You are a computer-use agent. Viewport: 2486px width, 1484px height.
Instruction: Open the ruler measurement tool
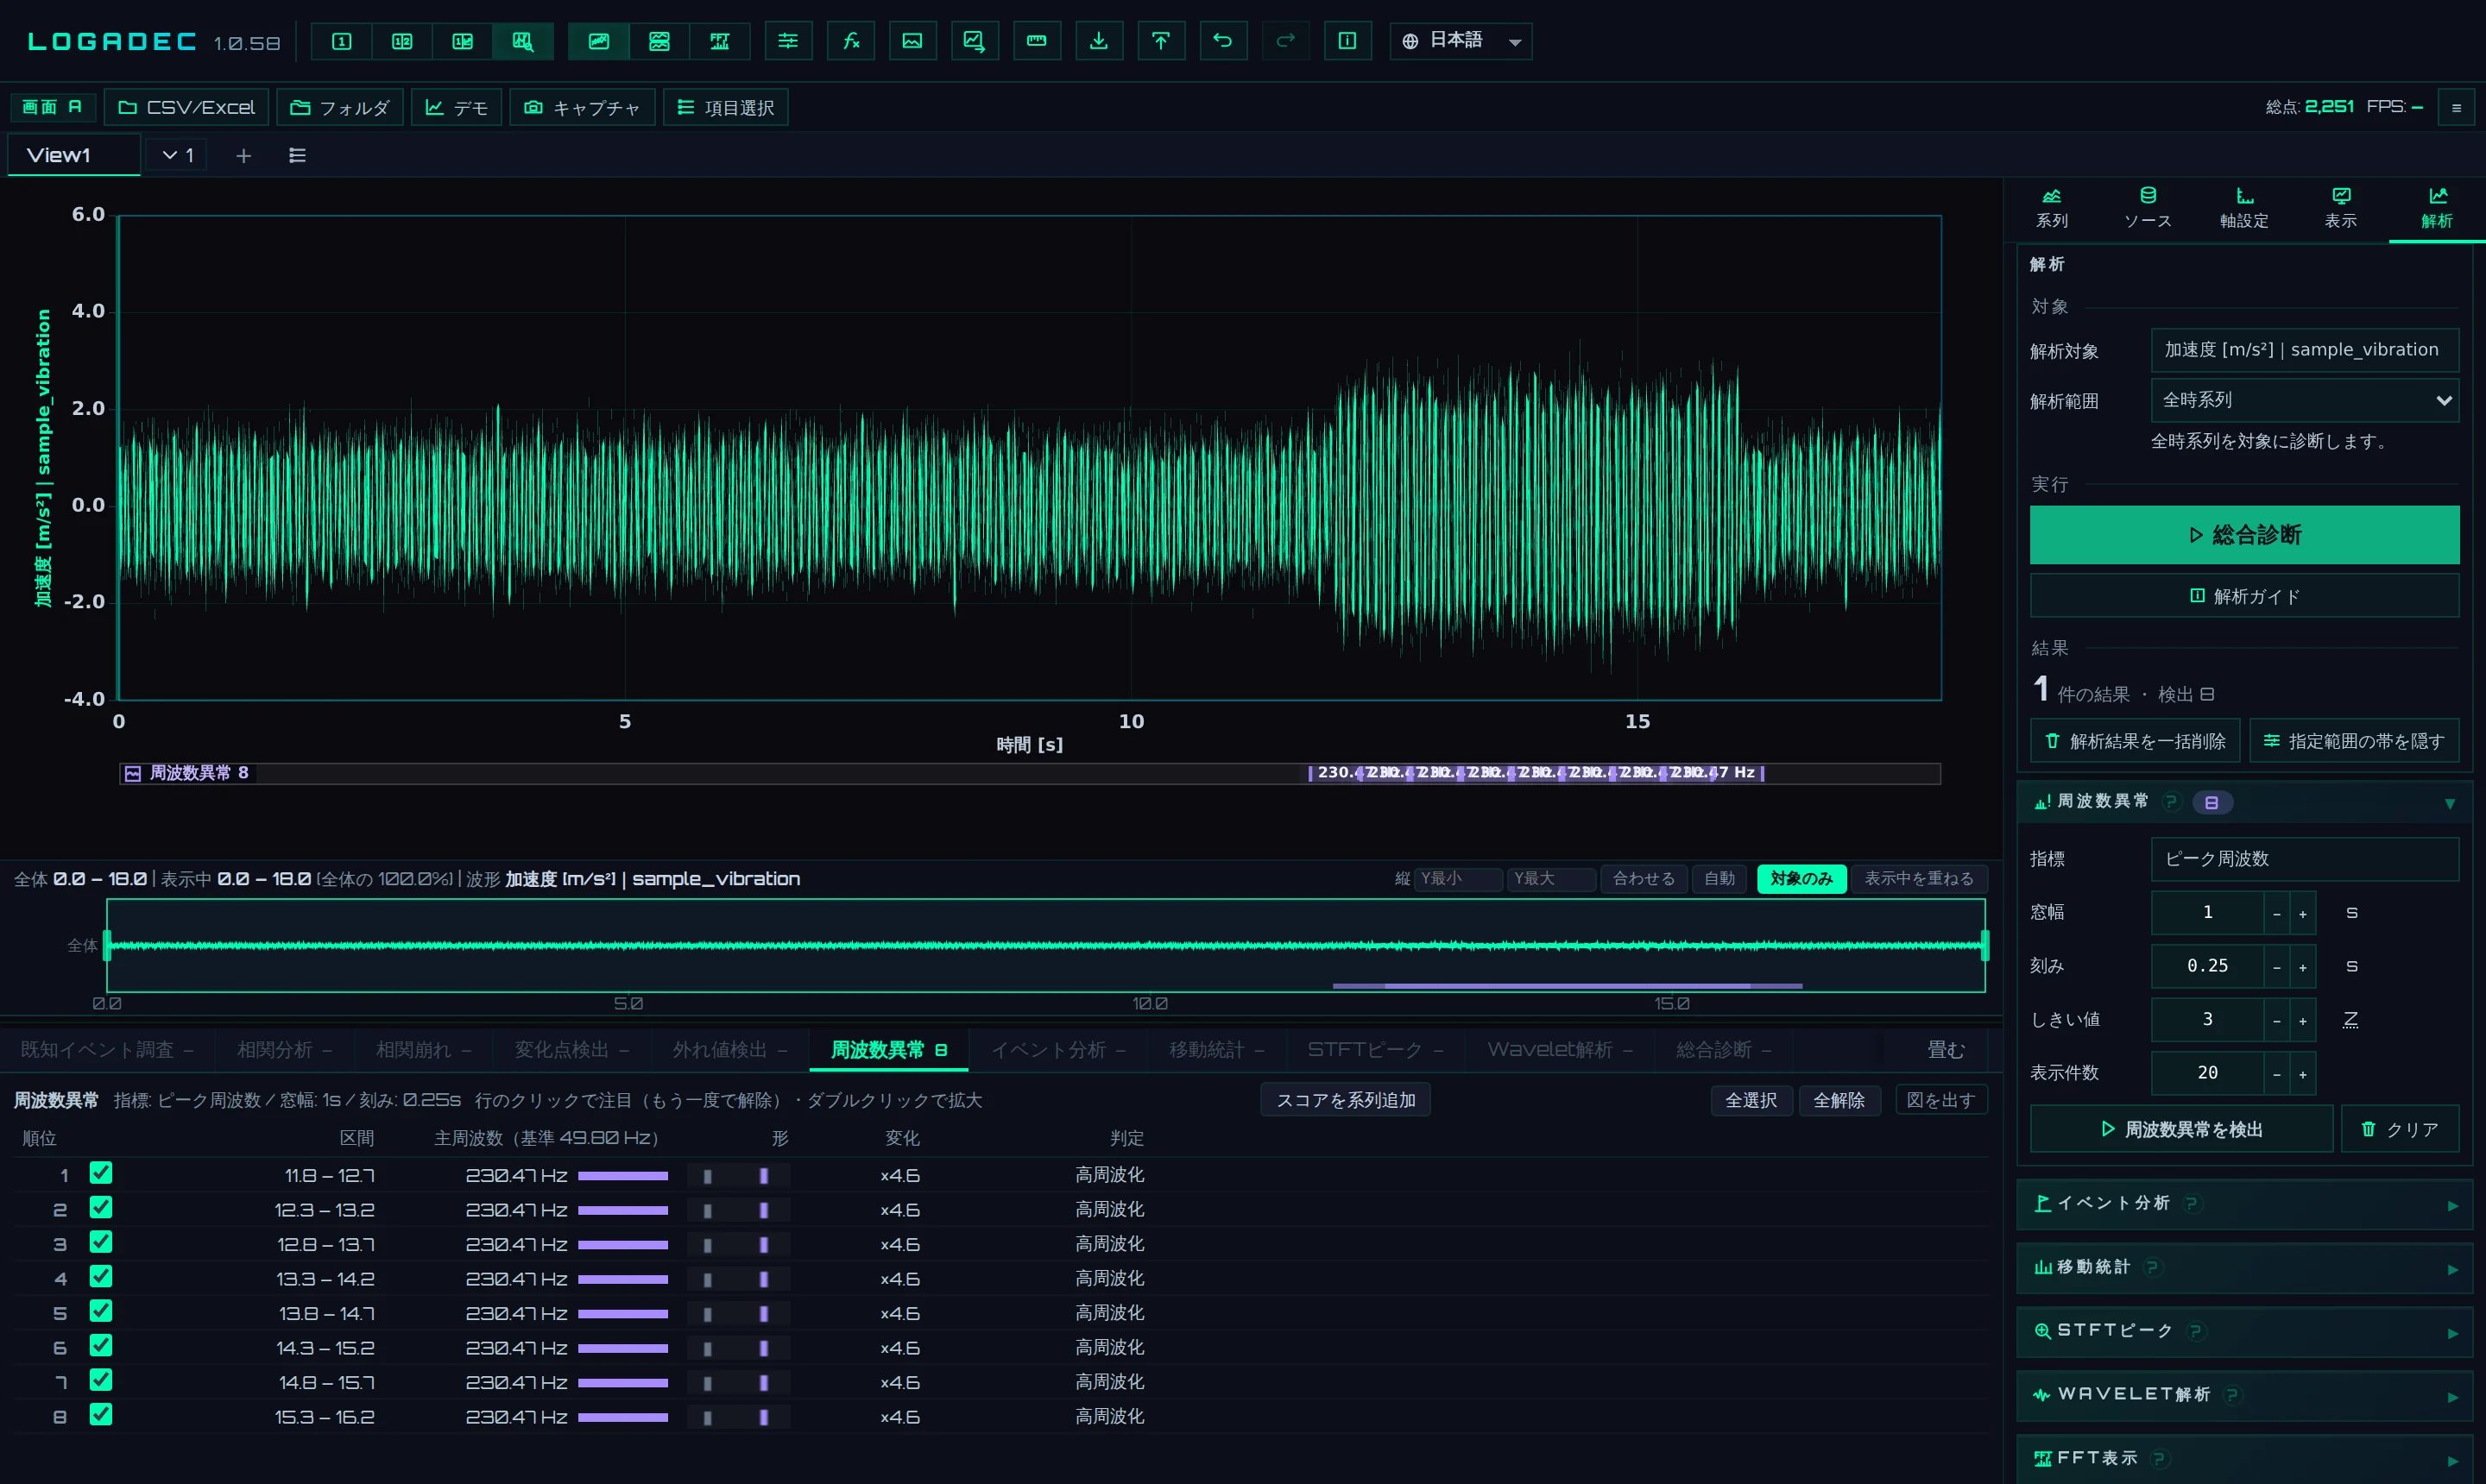click(x=1037, y=41)
